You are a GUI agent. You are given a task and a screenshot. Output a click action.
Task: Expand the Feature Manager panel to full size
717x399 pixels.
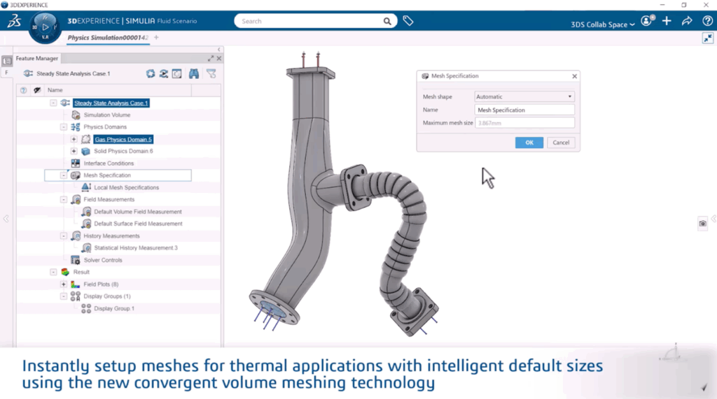pos(211,59)
